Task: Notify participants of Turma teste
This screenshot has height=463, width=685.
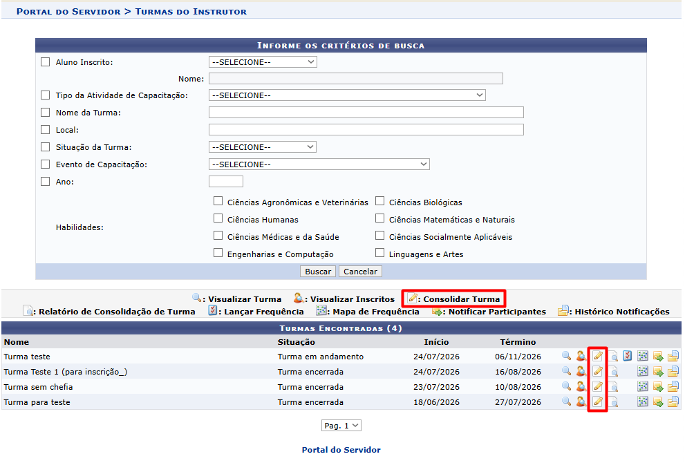Action: coord(658,356)
